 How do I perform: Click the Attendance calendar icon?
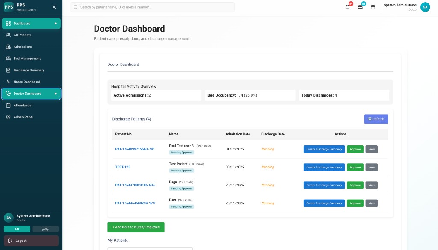[9, 106]
